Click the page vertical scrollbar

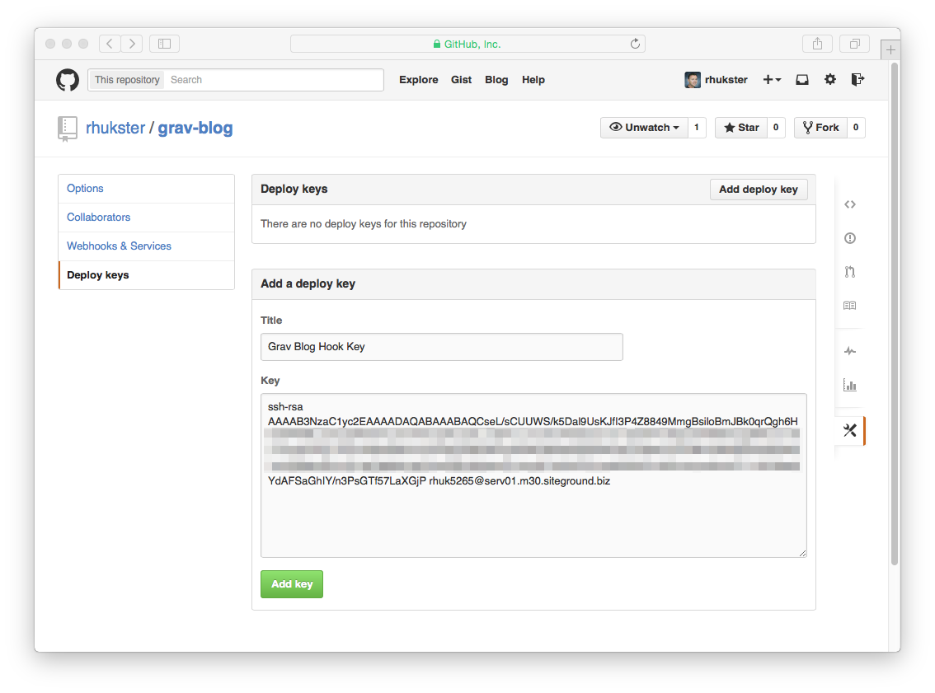[x=894, y=314]
